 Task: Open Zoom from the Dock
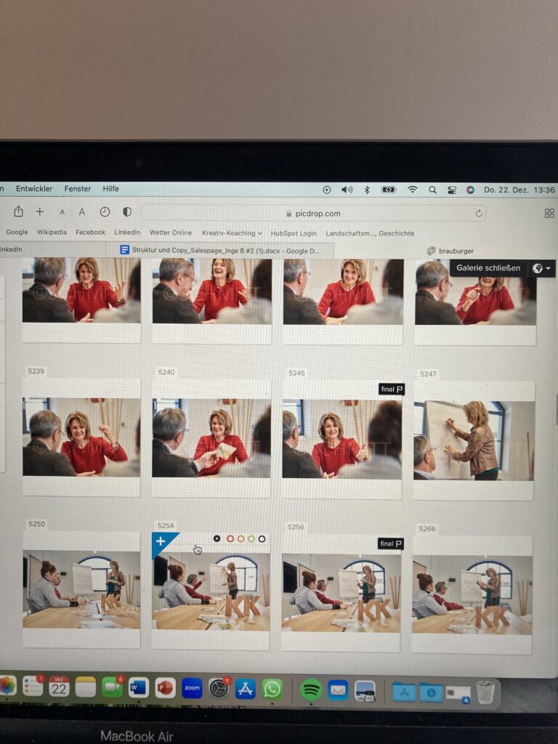[192, 688]
